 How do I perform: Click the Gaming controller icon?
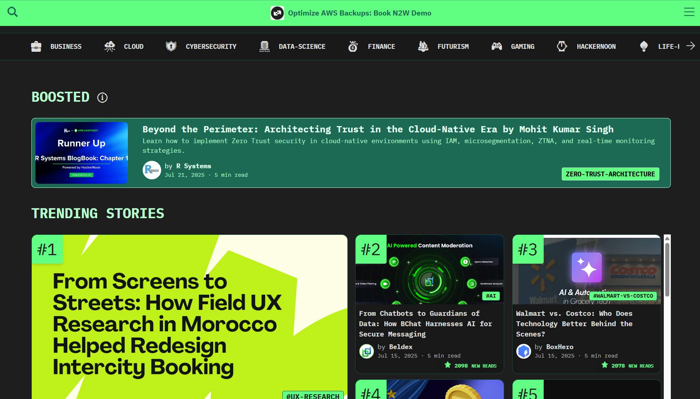tap(496, 46)
